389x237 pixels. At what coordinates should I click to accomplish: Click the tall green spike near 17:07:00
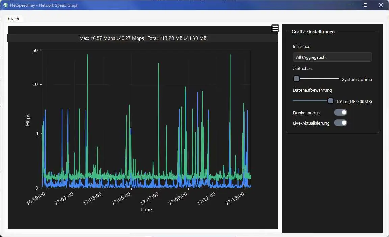click(x=159, y=119)
